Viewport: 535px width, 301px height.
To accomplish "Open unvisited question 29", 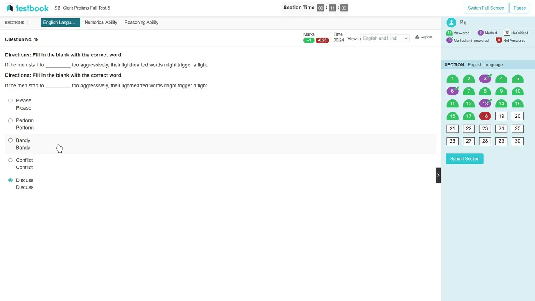I will [x=501, y=141].
